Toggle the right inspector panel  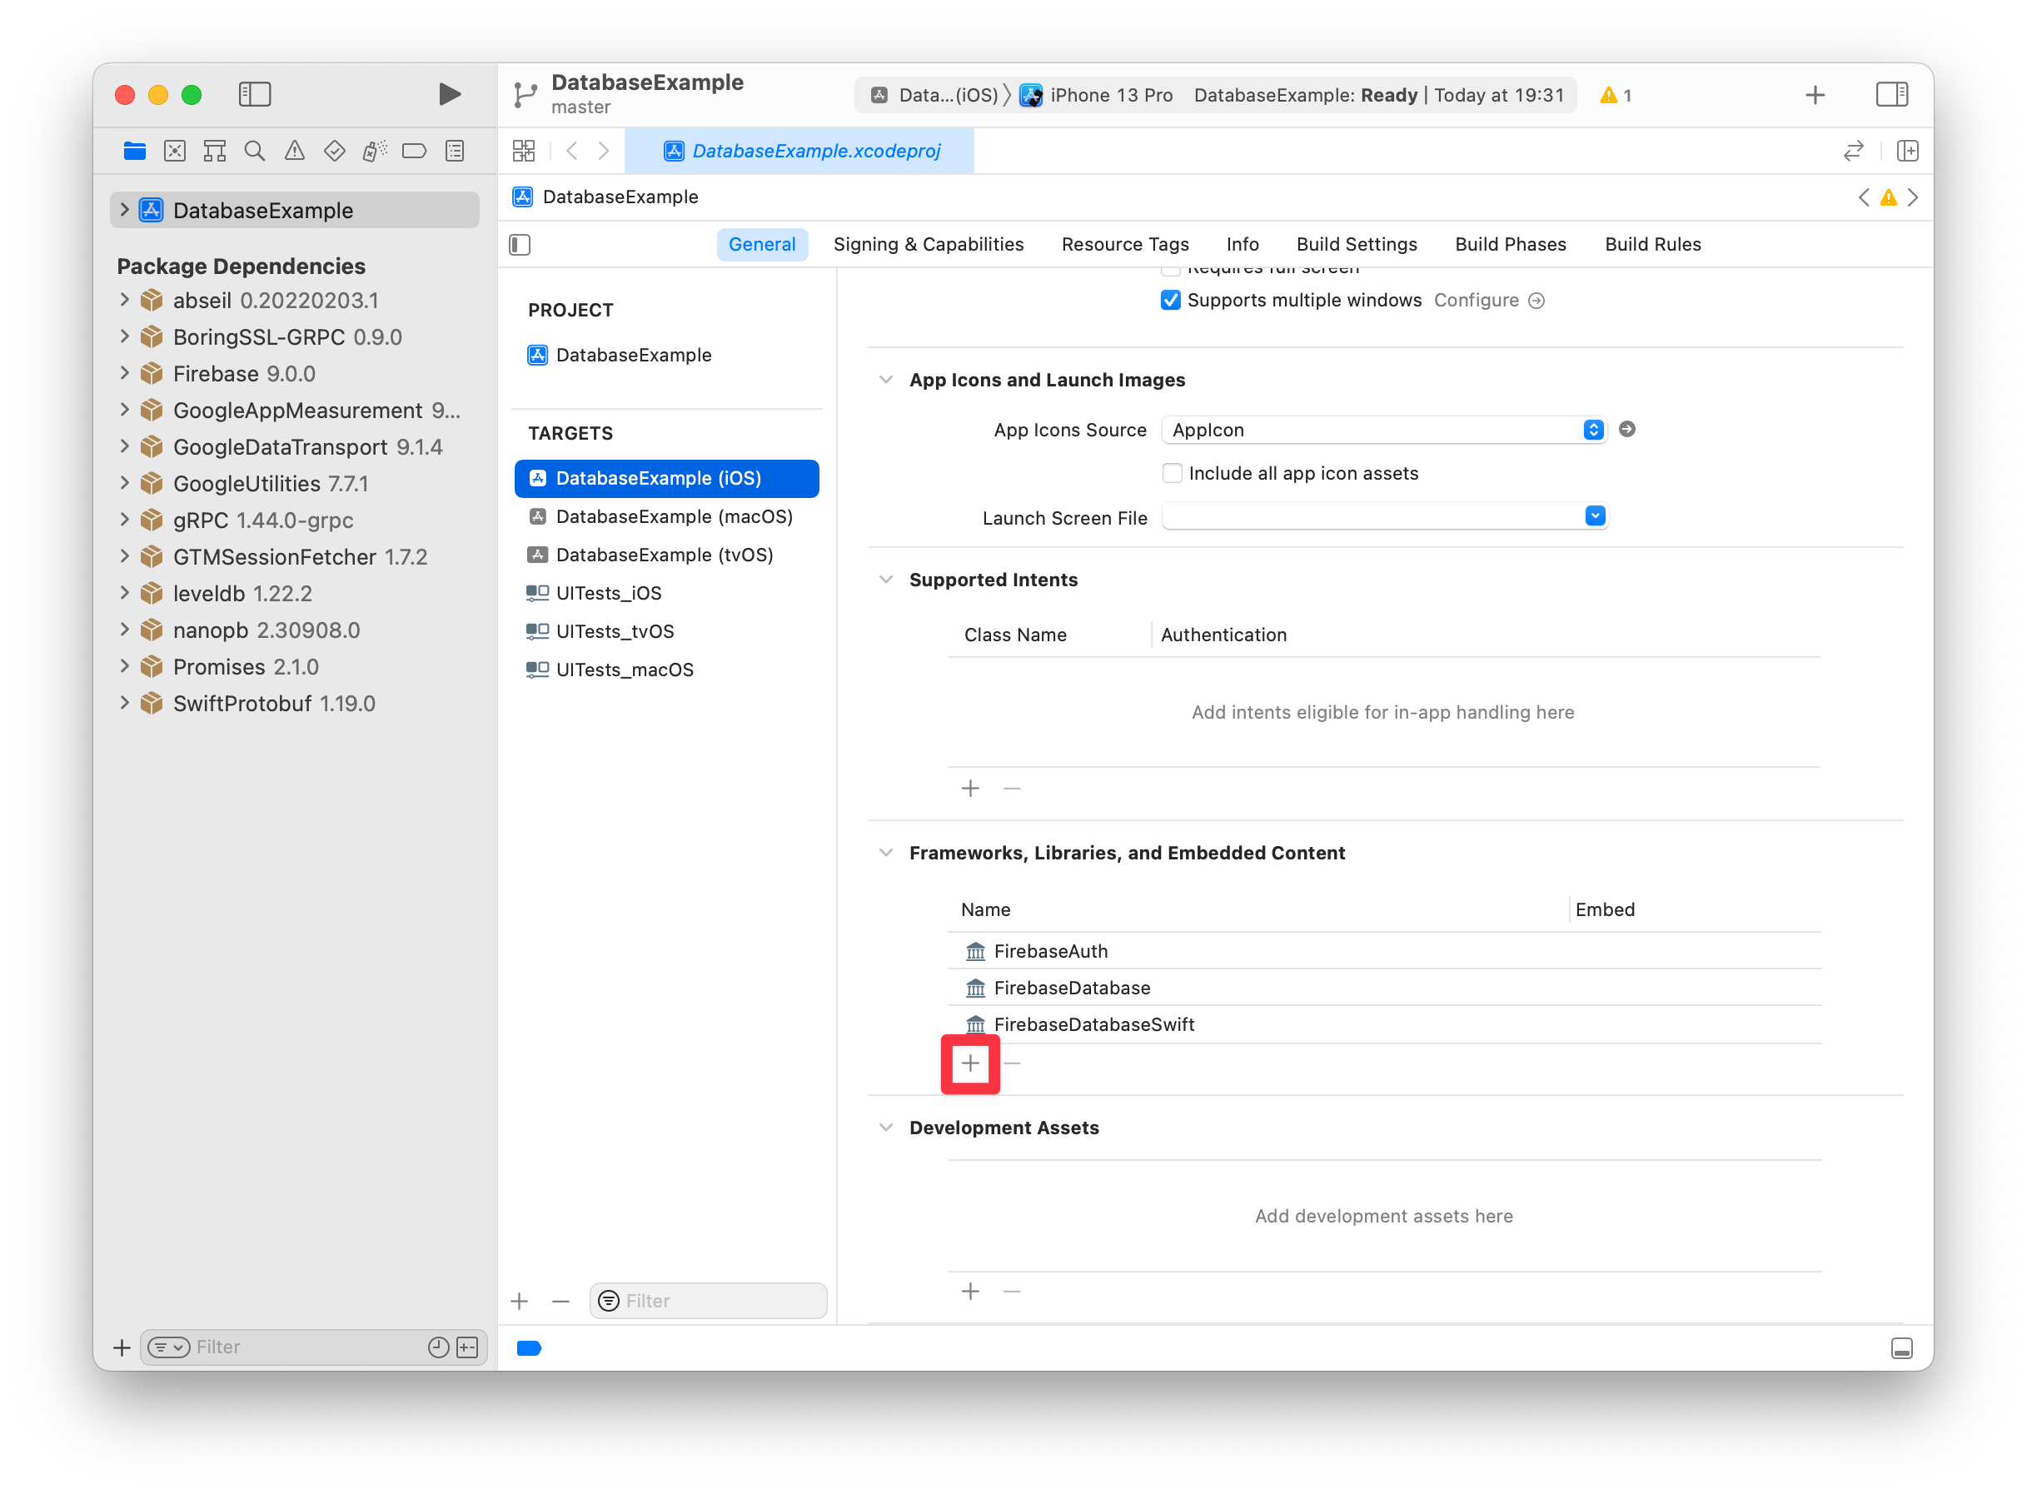(1891, 94)
